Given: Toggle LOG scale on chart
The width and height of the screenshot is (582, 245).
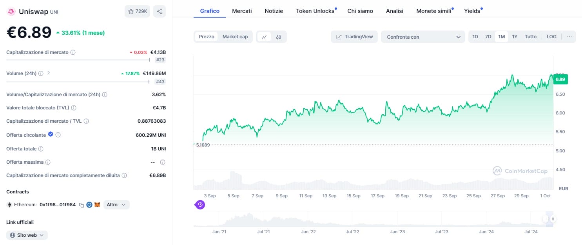Looking at the screenshot, I should click(551, 37).
